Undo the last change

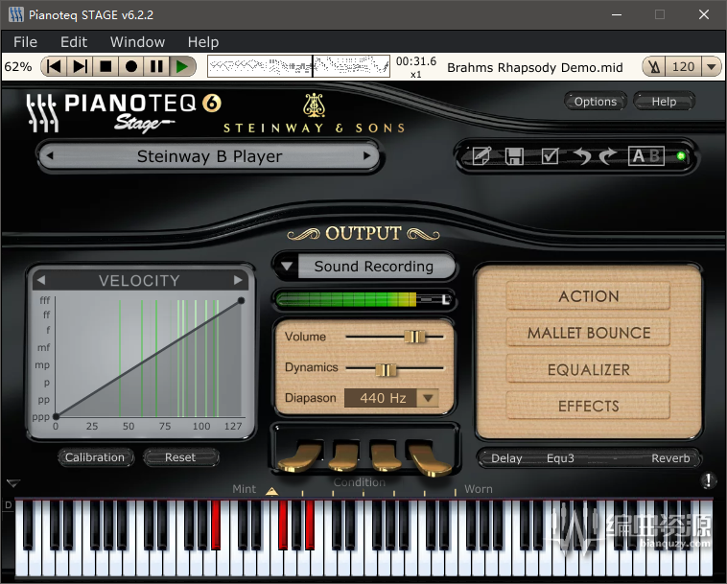point(582,156)
